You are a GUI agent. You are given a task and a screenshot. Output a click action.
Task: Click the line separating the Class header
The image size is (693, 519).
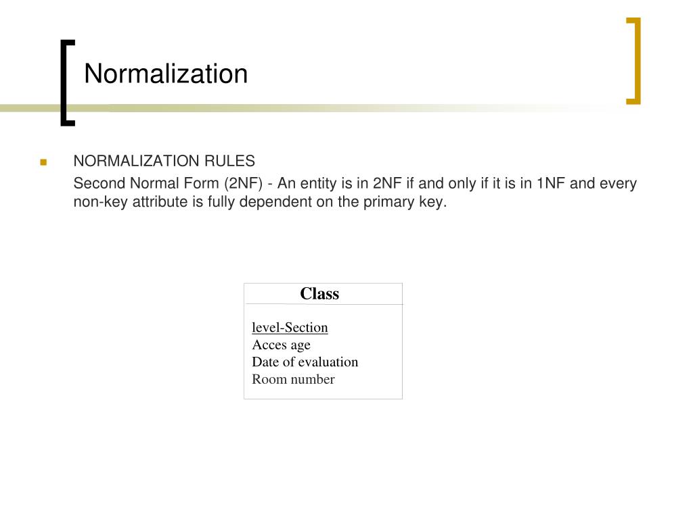coord(323,304)
